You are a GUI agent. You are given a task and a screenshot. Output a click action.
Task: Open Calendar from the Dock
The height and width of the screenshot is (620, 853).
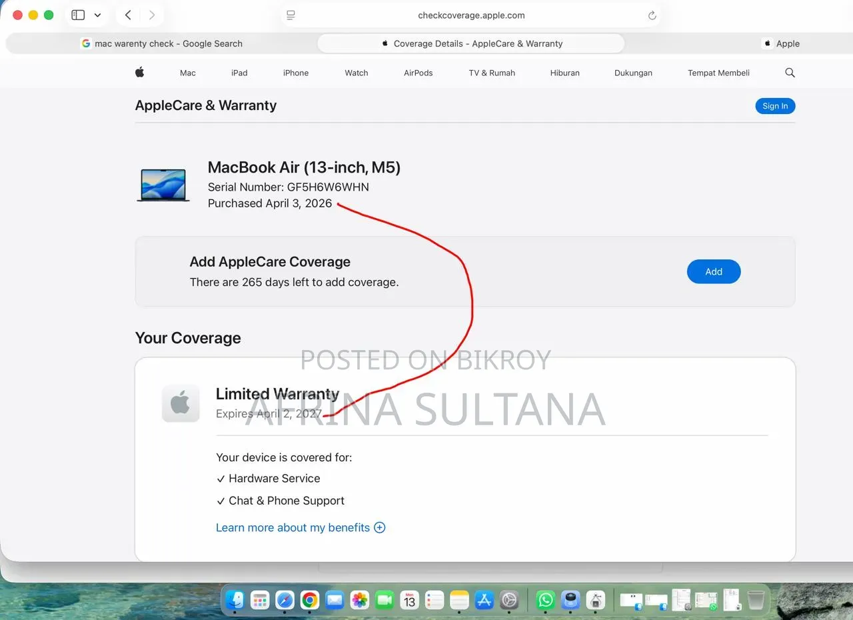pyautogui.click(x=409, y=600)
